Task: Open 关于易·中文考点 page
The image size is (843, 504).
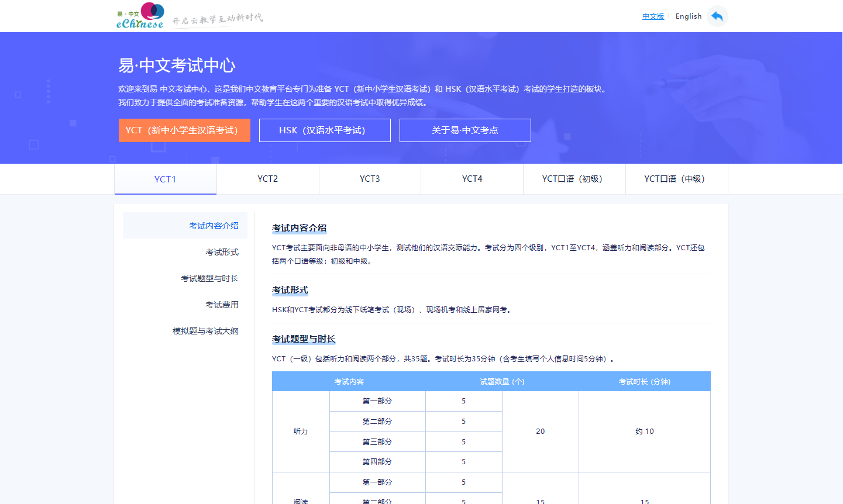Action: (x=465, y=130)
